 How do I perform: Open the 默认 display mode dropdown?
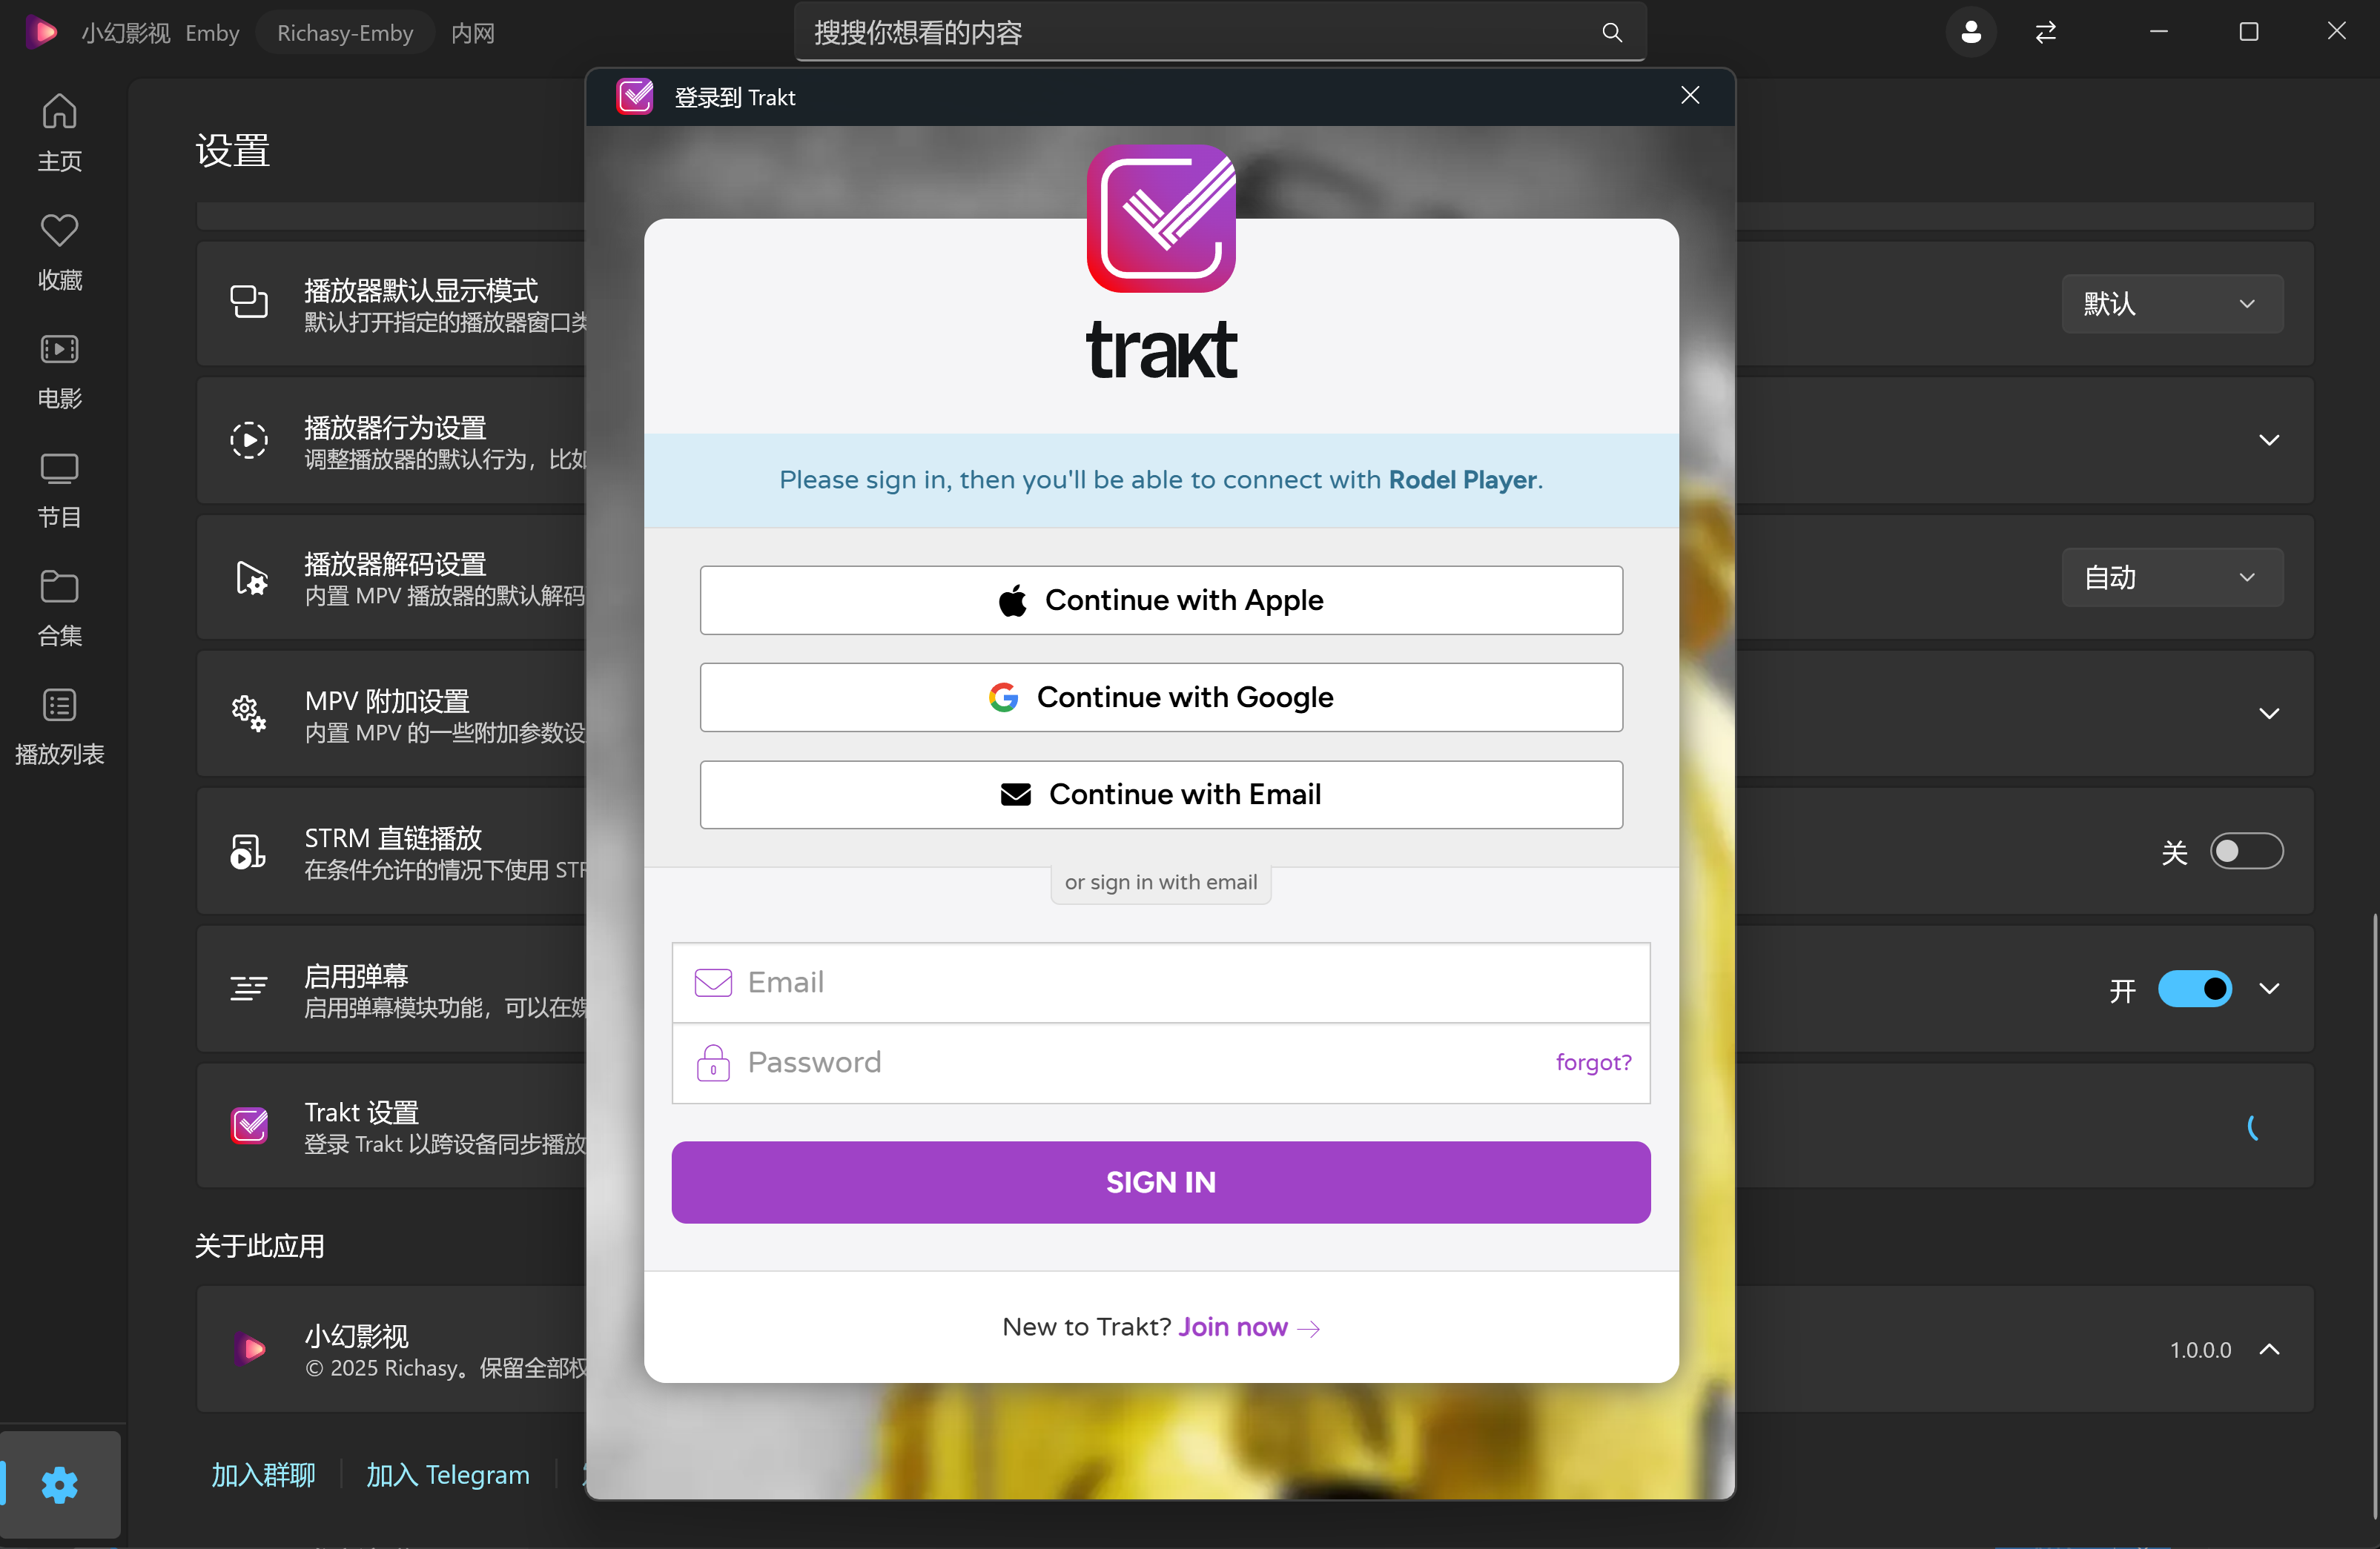(2172, 303)
